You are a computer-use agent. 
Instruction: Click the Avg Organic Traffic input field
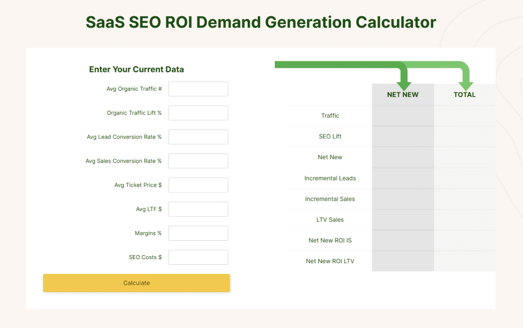point(198,89)
